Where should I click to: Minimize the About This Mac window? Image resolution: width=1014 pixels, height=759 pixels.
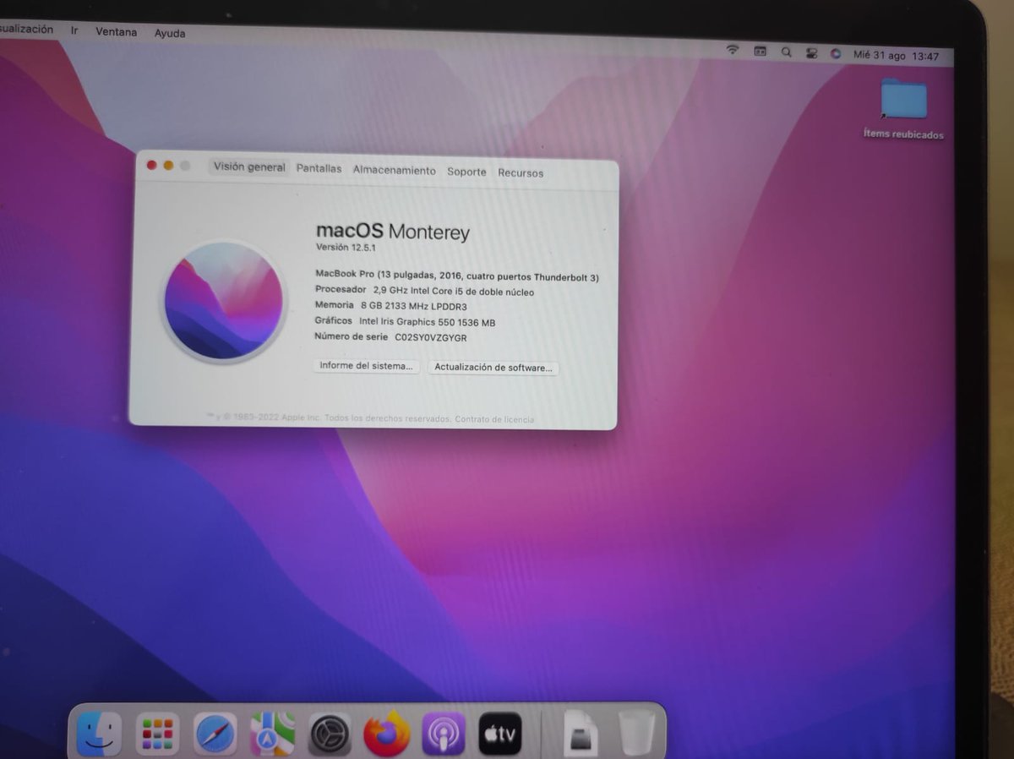coord(168,166)
